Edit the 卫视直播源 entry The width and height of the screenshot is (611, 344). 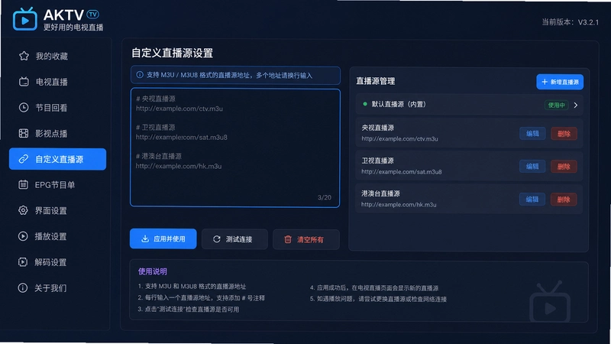[532, 167]
